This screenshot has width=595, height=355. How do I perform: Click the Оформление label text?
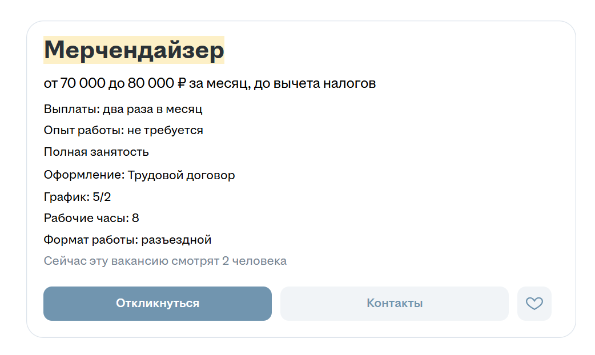click(x=84, y=175)
